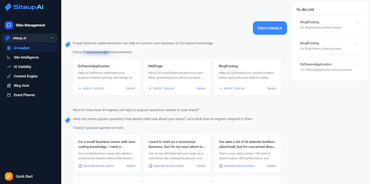Click 'Fix SoftwareApplication schema issues' text
This screenshot has width=370, height=184.
click(326, 70)
